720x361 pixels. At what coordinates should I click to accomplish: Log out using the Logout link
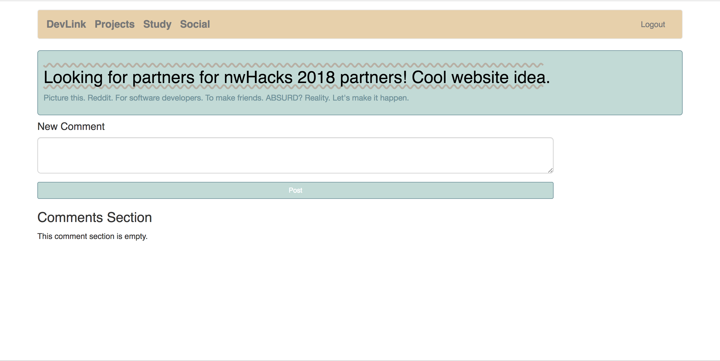(x=653, y=25)
